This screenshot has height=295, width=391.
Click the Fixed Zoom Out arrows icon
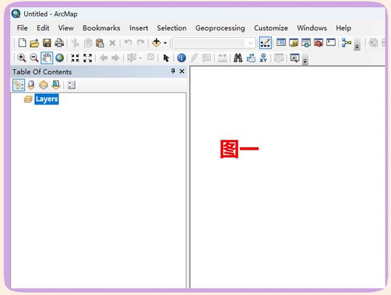point(88,58)
